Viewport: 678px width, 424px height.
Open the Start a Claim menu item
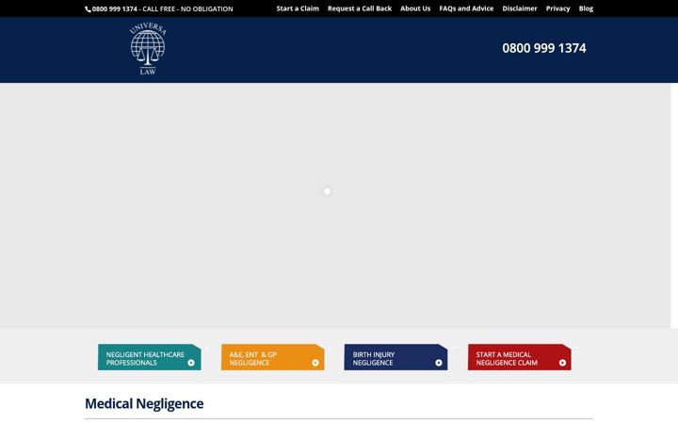tap(298, 8)
